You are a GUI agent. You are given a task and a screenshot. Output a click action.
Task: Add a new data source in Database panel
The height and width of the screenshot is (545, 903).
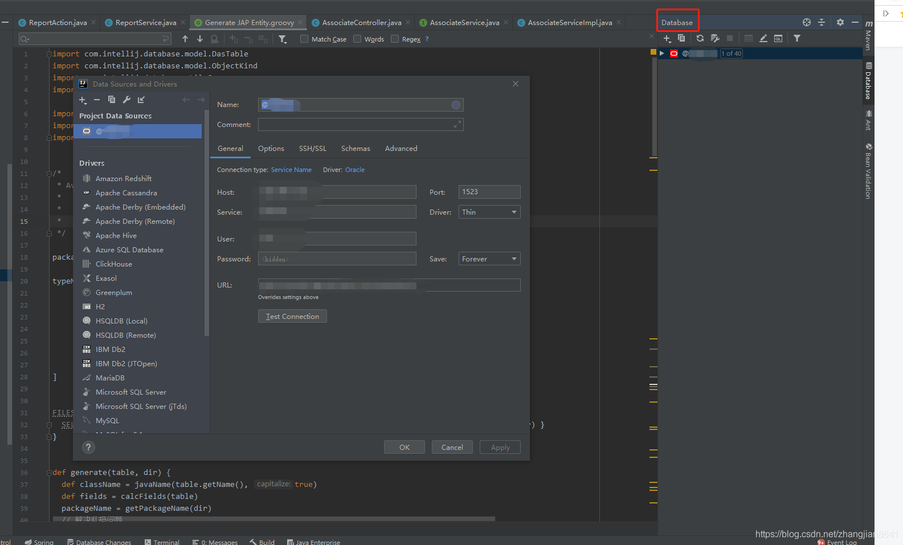point(667,39)
